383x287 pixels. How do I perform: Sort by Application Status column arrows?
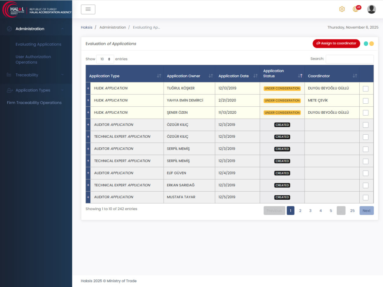pyautogui.click(x=300, y=76)
